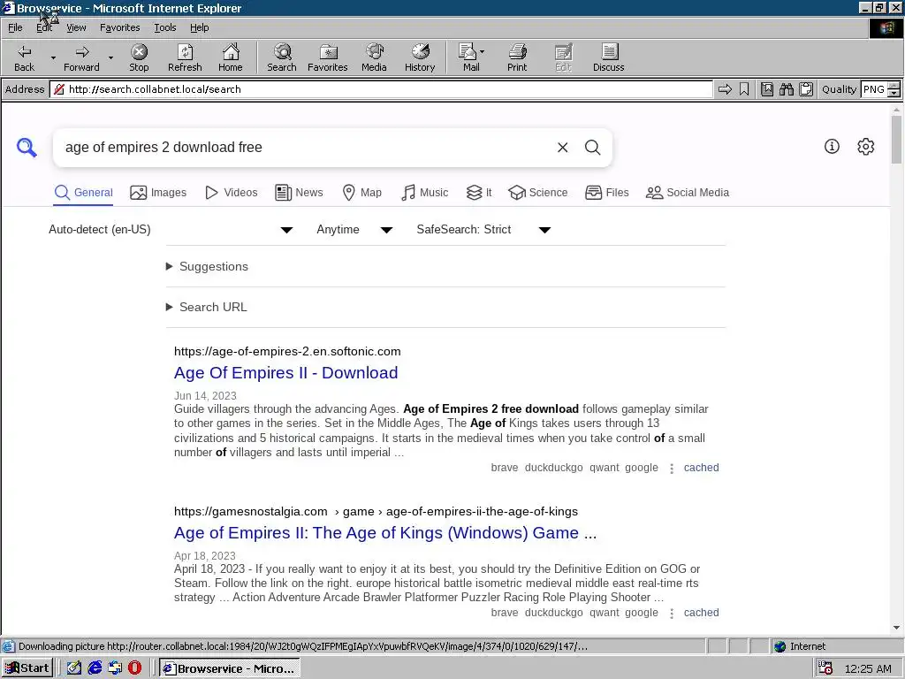This screenshot has width=905, height=679.
Task: Click the page's vertical scrollbar thumb
Action: [x=896, y=139]
